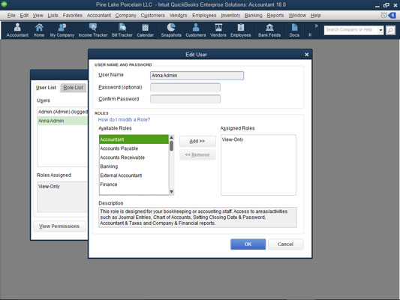Open the Help menu
The image size is (400, 300).
click(x=315, y=15)
